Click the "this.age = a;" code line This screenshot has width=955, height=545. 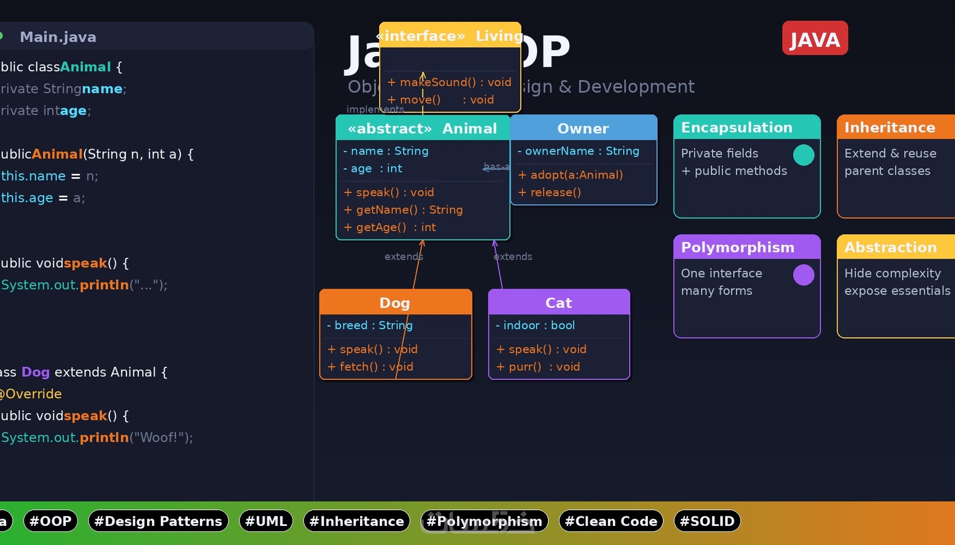pyautogui.click(x=43, y=198)
